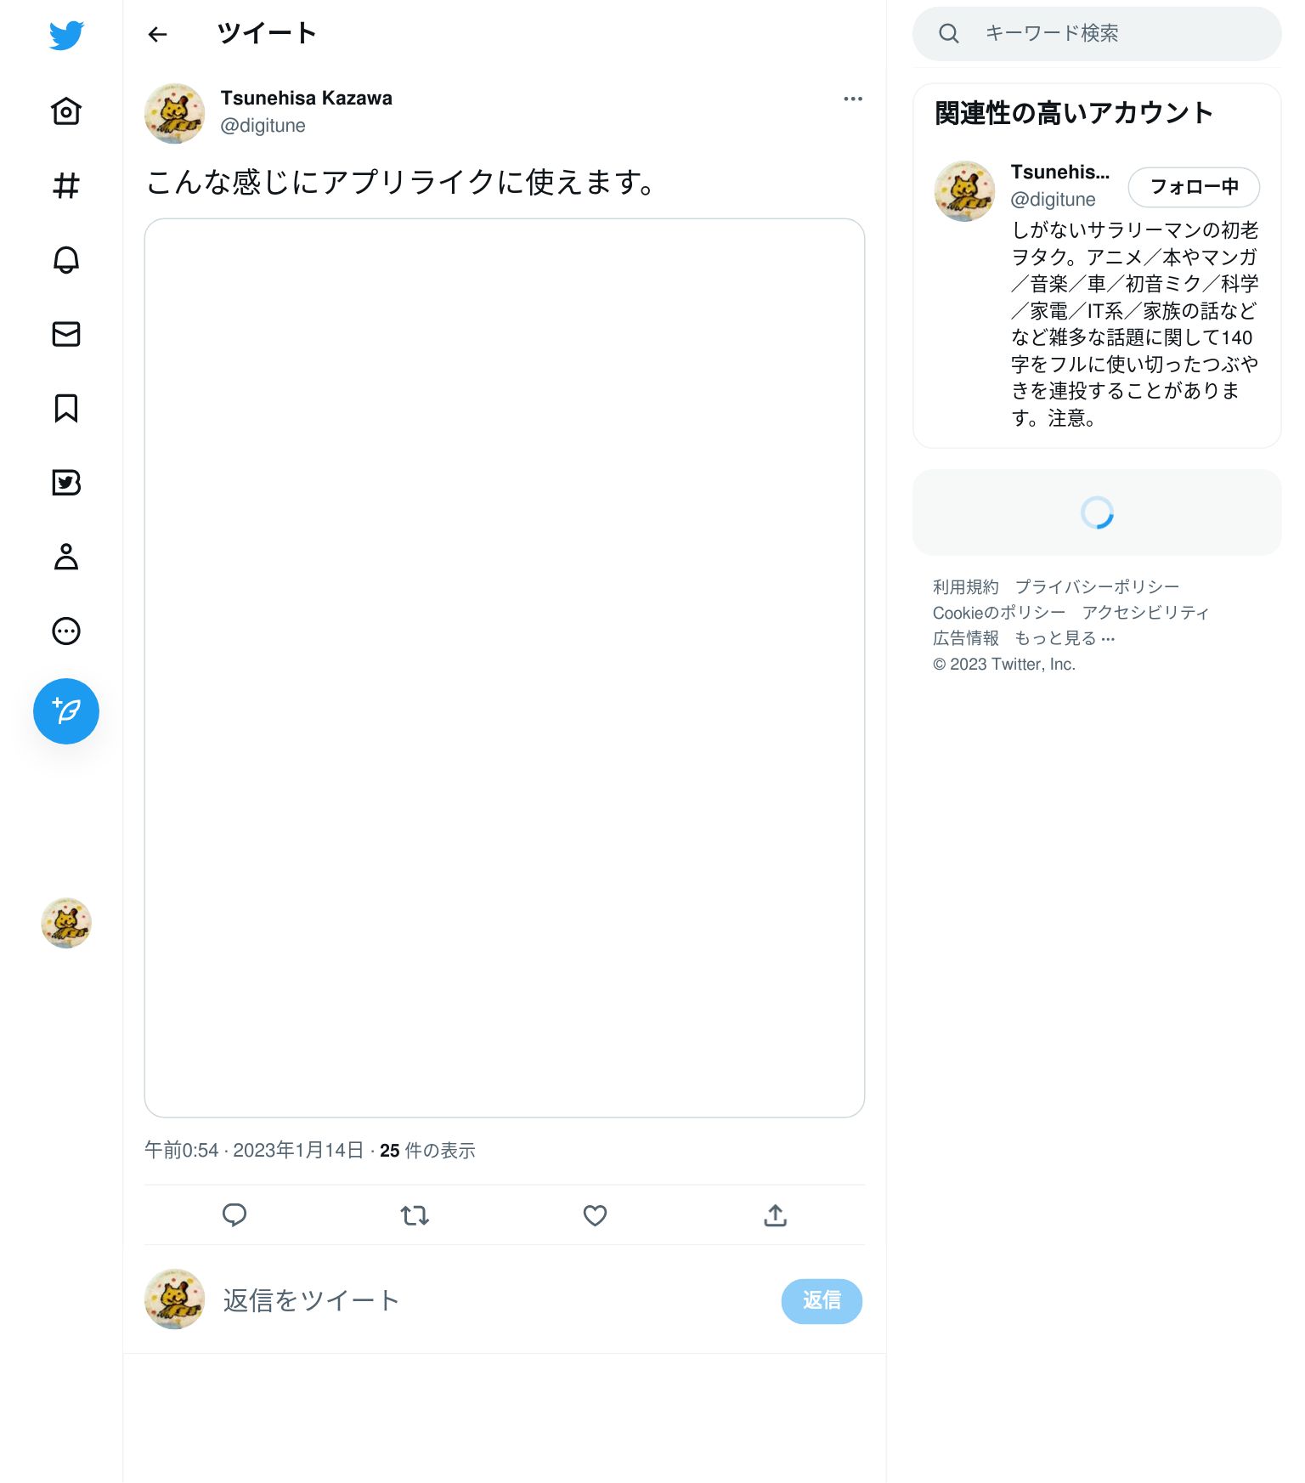
Task: Open the Bookmarks page
Action: (66, 408)
